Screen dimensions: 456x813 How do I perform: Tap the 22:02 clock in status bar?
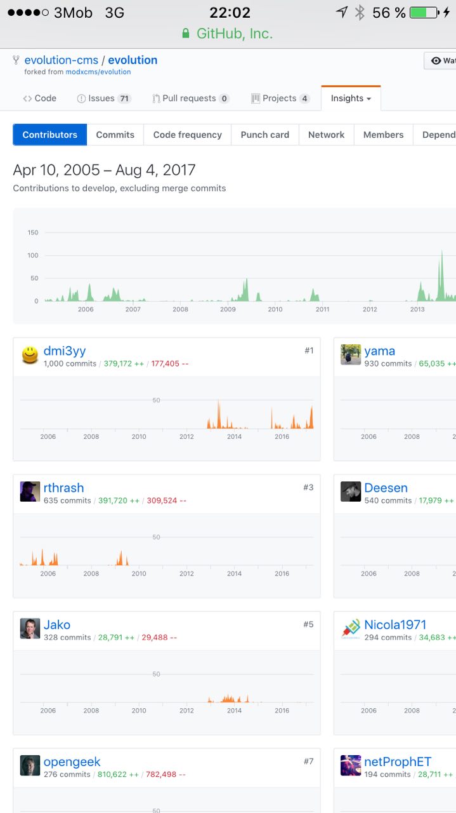tap(230, 13)
